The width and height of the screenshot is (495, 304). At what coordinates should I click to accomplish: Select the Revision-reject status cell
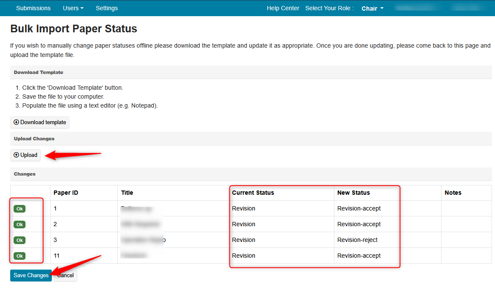(357, 240)
